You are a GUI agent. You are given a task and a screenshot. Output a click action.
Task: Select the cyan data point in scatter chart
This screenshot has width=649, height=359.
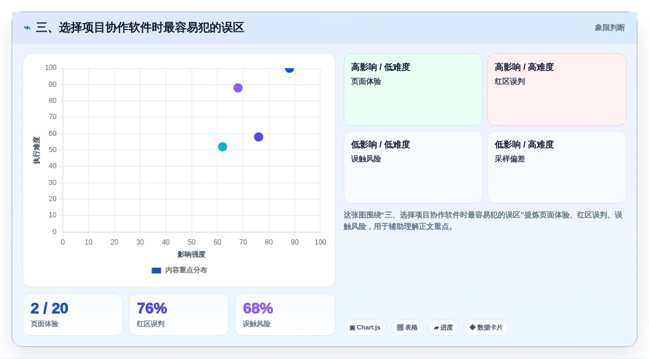[223, 147]
